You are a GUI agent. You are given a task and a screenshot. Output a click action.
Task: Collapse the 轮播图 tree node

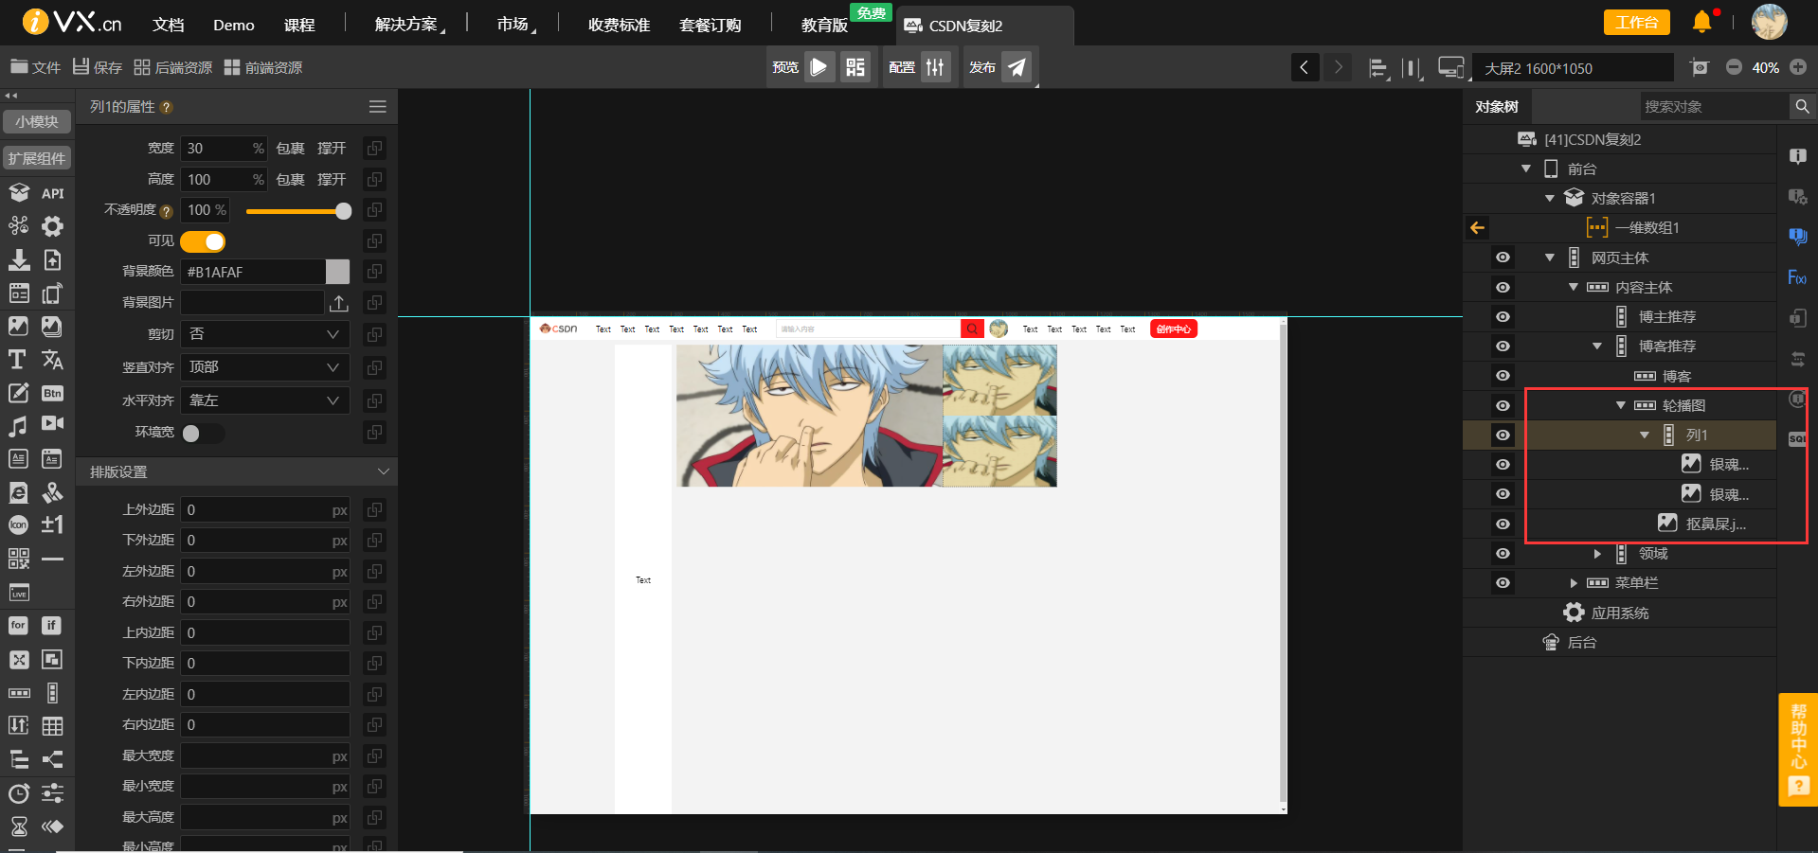[x=1621, y=405]
